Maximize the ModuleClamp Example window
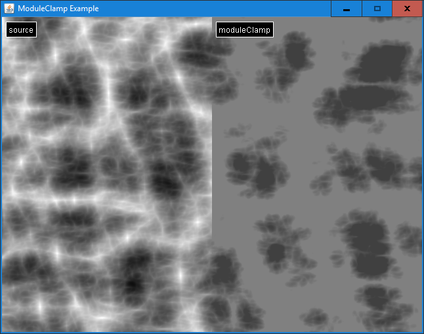 coord(377,9)
